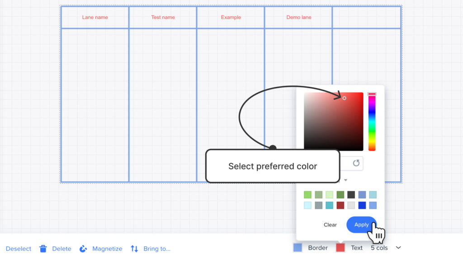Pick the bright green swatch
Viewport: 463px width, 260px height.
307,195
